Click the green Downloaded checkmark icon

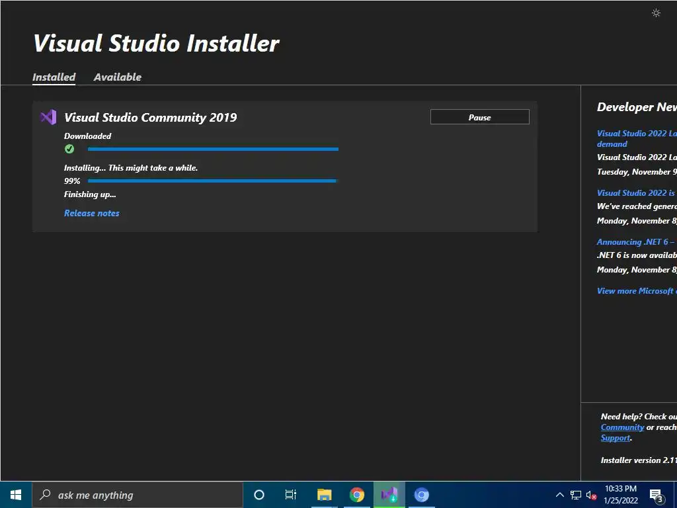point(69,149)
